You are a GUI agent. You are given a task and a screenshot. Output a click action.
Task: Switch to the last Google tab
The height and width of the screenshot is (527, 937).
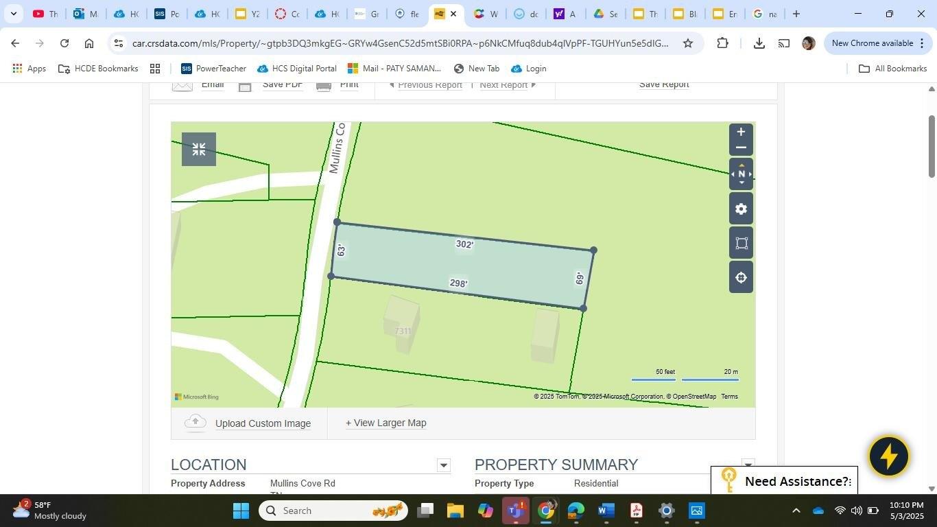click(x=764, y=14)
